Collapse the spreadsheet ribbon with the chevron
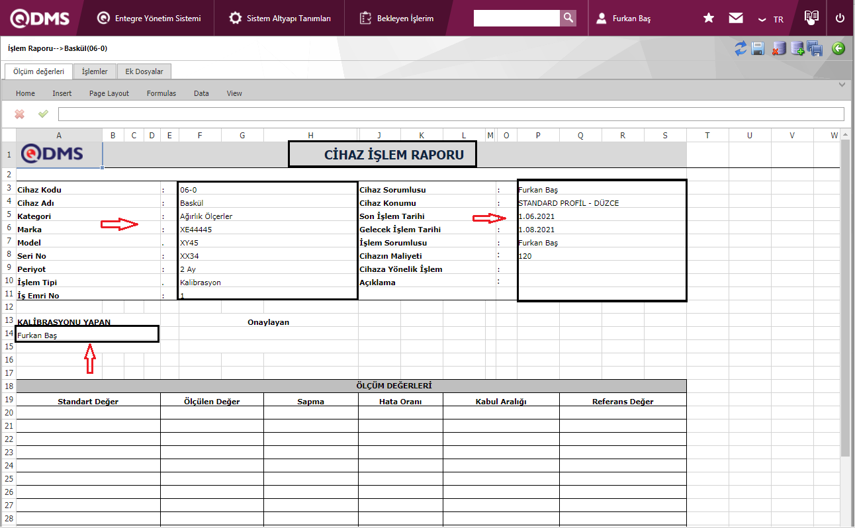855x528 pixels. point(842,85)
